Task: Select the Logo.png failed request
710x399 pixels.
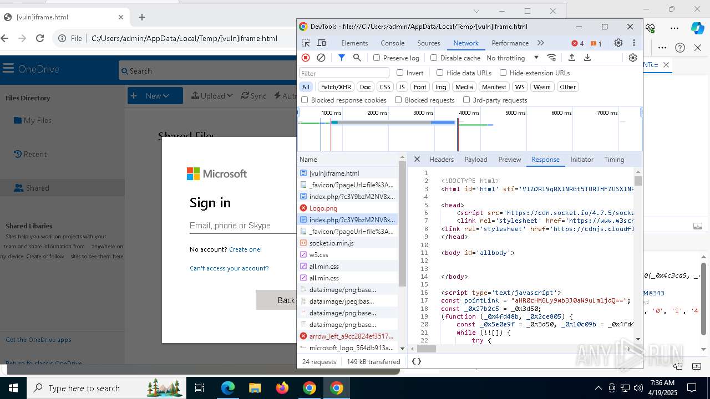Action: [348, 208]
